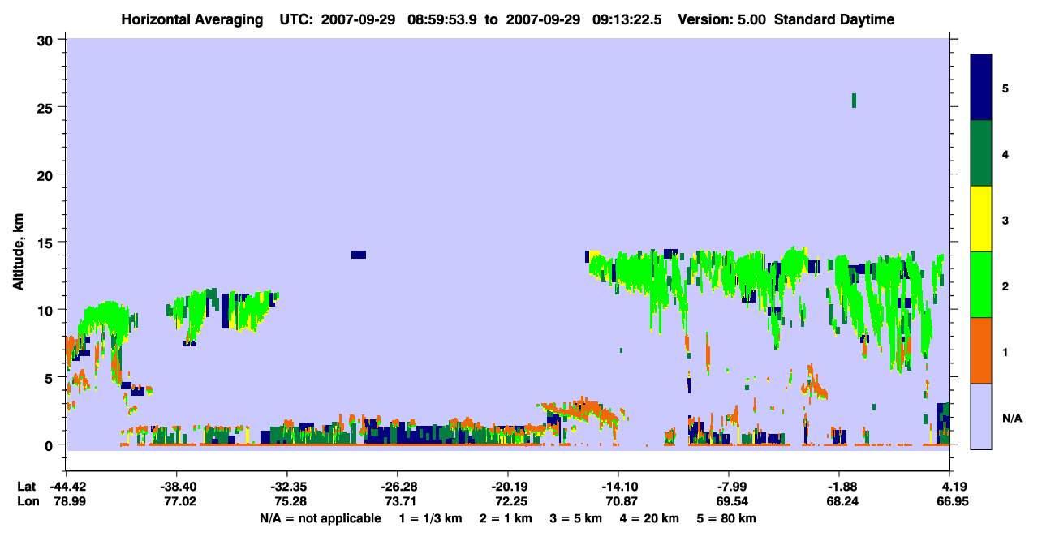The image size is (1055, 541).
Task: Click the colorbar label 2
Action: point(1005,286)
